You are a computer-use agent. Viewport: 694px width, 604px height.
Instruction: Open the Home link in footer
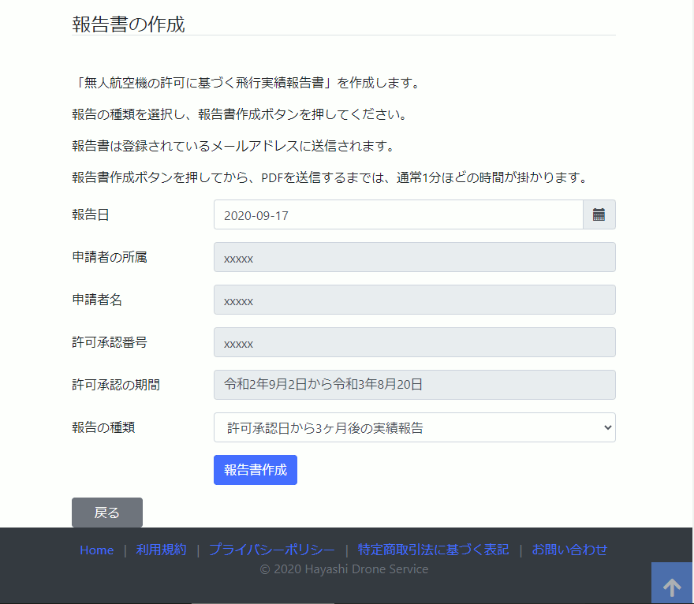point(96,550)
